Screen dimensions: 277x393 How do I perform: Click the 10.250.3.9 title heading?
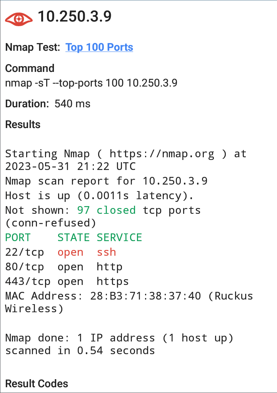pyautogui.click(x=75, y=17)
